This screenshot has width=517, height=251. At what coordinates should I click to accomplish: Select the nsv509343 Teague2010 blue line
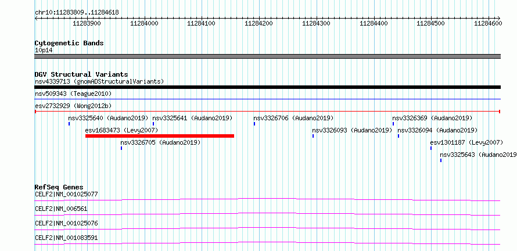tap(267, 99)
